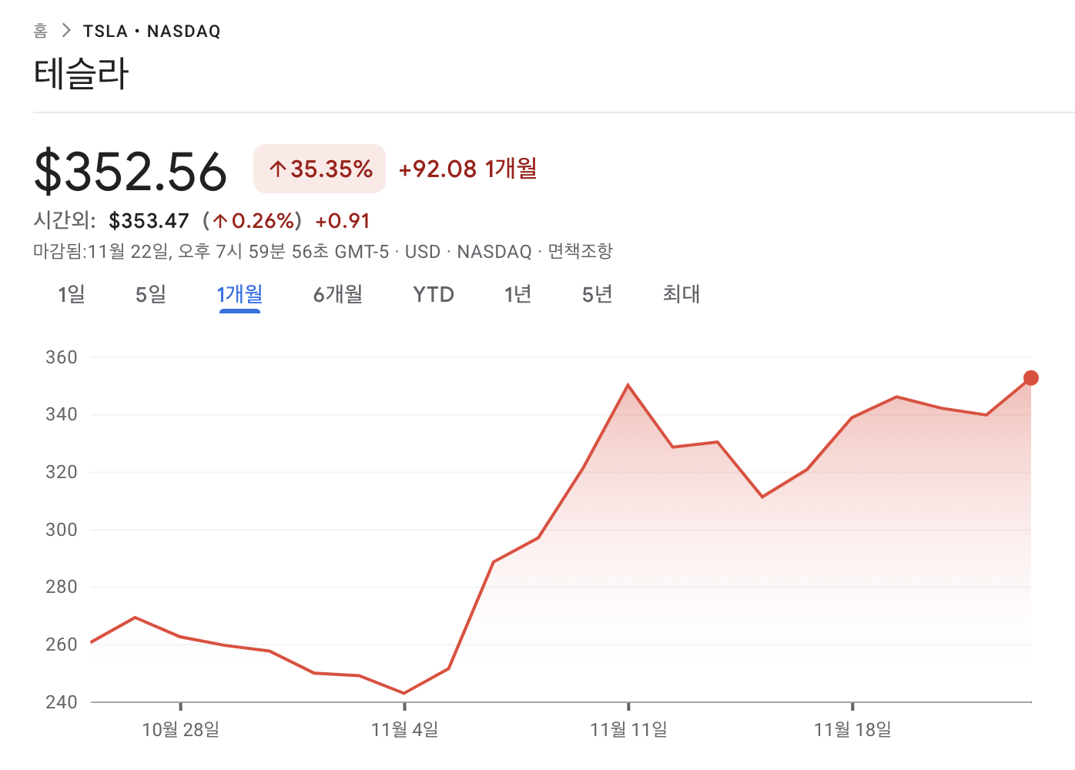1075x770 pixels.
Task: Click the 테슬라 company title
Action: (81, 74)
